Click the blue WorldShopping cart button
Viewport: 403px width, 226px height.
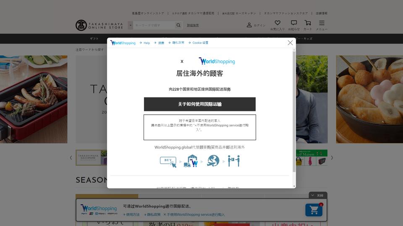(314, 210)
